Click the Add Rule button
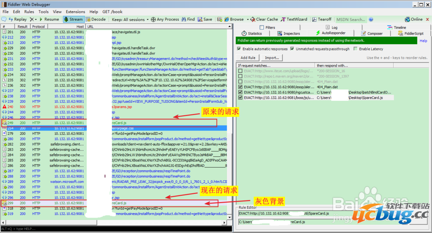This screenshot has width=432, height=233. (x=248, y=58)
